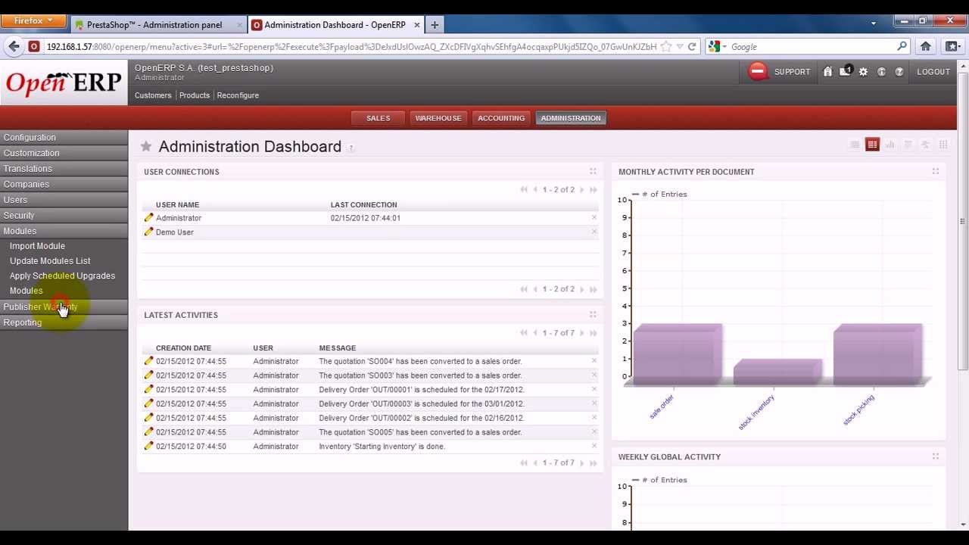The width and height of the screenshot is (969, 545).
Task: Click the home icon in OpenERP header
Action: coord(827,72)
